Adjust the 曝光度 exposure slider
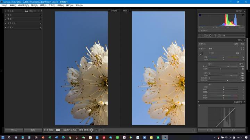The height and width of the screenshot is (140, 250). tap(228, 66)
